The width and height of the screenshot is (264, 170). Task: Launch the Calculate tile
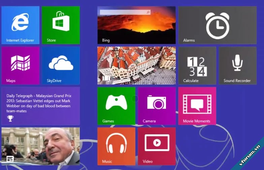(197, 65)
